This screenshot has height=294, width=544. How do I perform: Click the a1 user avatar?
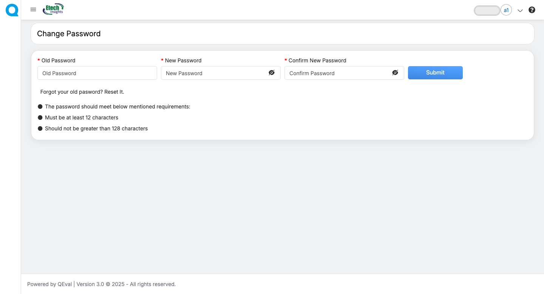click(506, 10)
